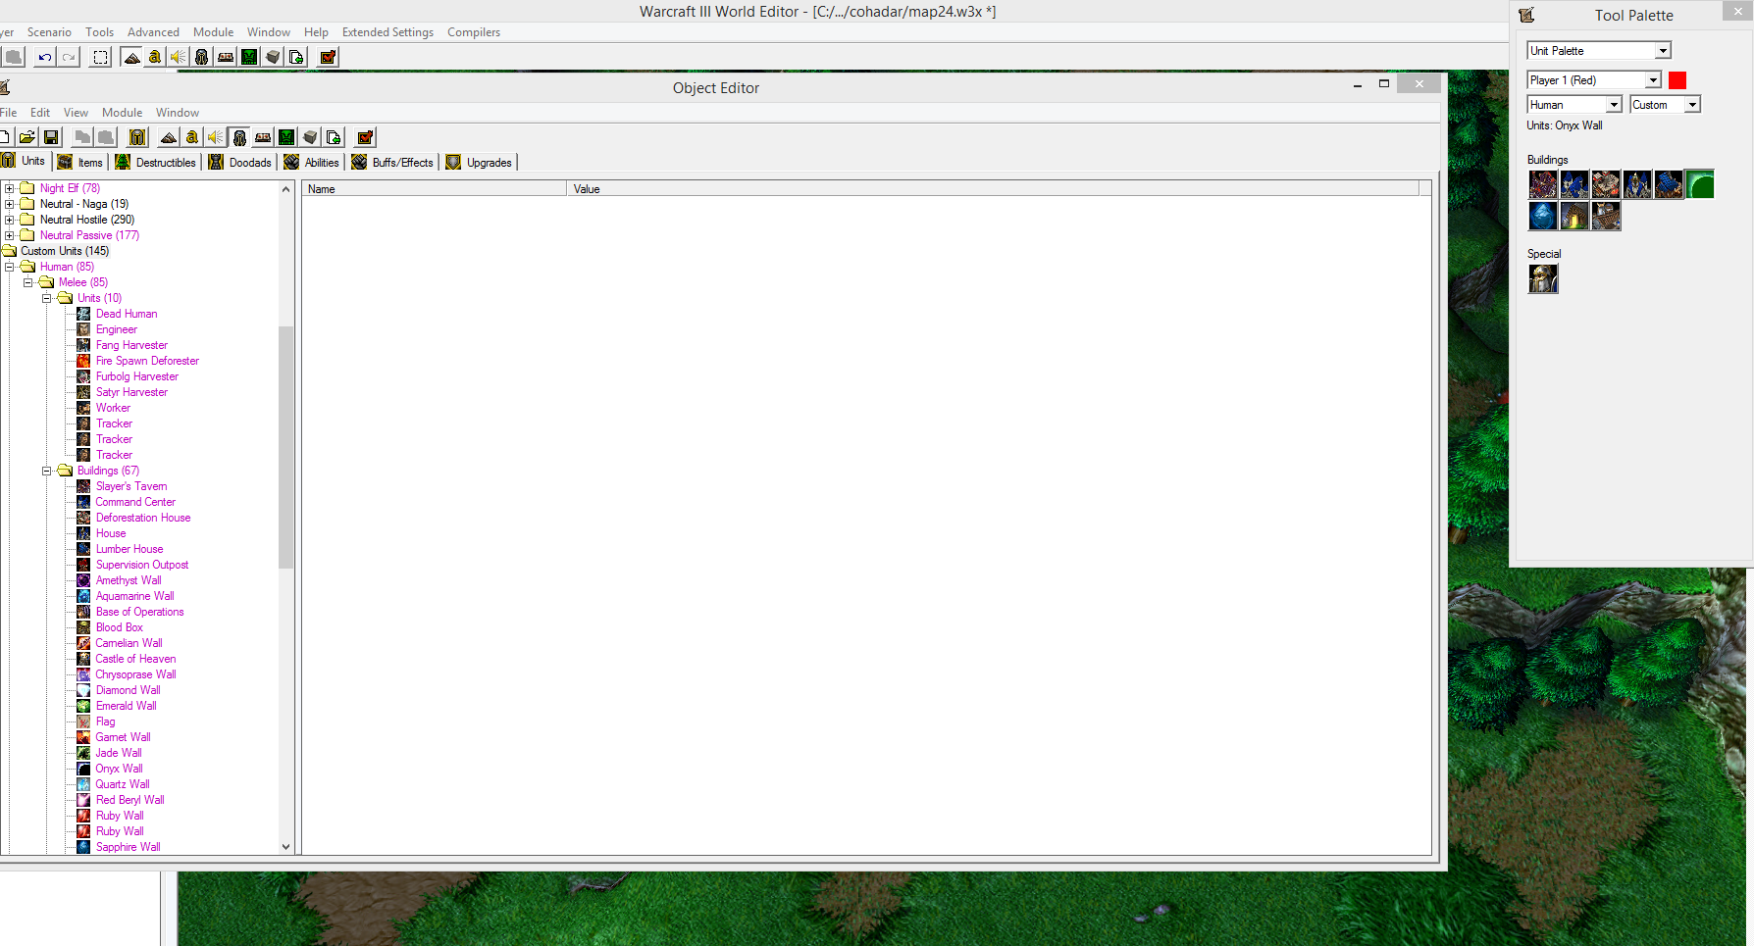1754x946 pixels.
Task: Open Import Manager from the main World Editor toolbar
Action: (296, 57)
